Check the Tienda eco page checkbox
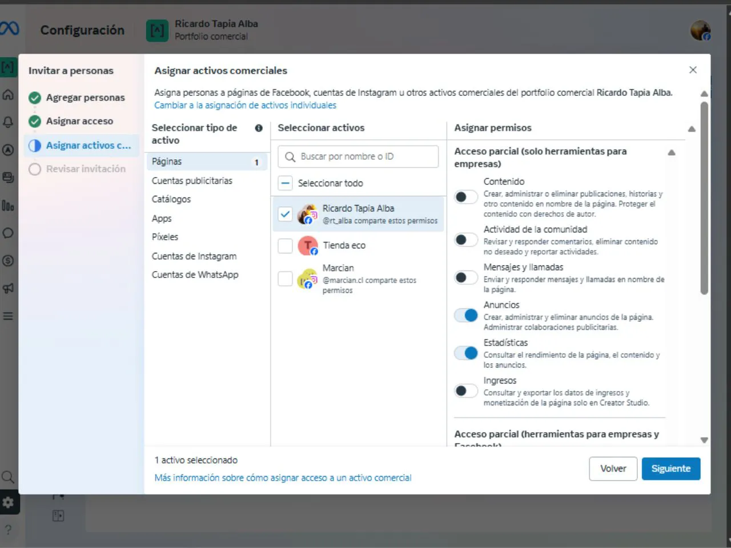This screenshot has height=548, width=731. tap(285, 245)
